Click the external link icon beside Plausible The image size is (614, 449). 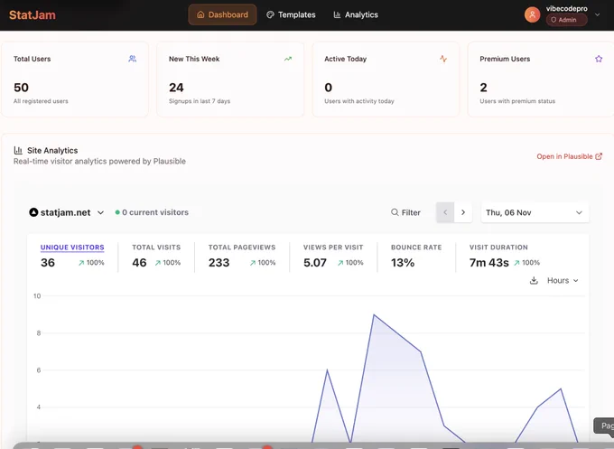point(599,156)
